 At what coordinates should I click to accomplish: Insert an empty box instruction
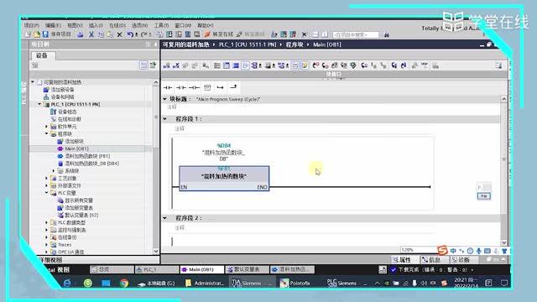pyautogui.click(x=207, y=87)
